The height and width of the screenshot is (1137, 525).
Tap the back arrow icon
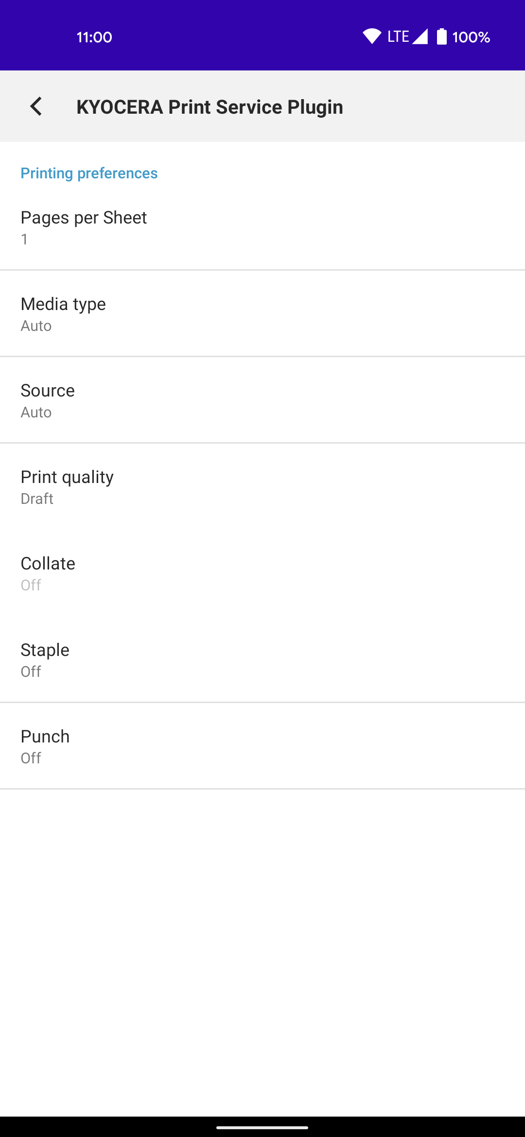(36, 106)
